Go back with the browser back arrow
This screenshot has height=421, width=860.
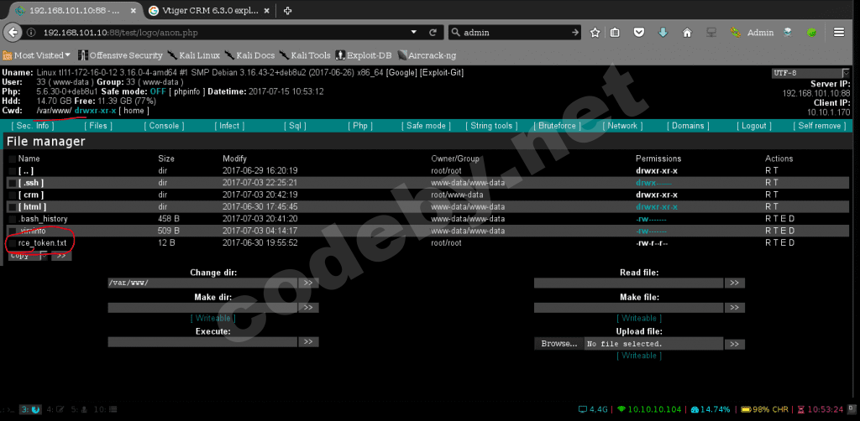pyautogui.click(x=13, y=33)
